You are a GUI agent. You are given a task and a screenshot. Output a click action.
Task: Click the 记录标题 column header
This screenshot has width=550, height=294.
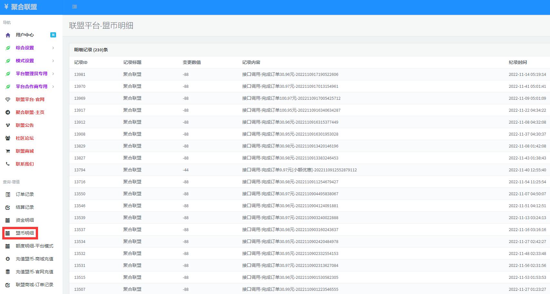point(132,62)
